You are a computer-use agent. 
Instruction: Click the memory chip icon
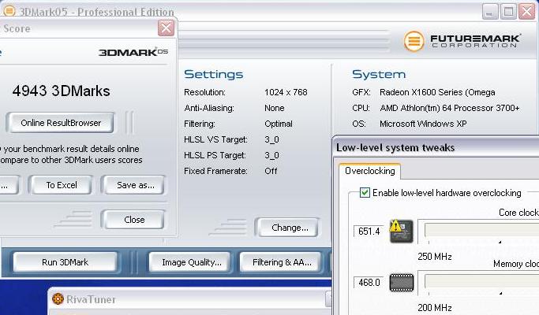(402, 283)
